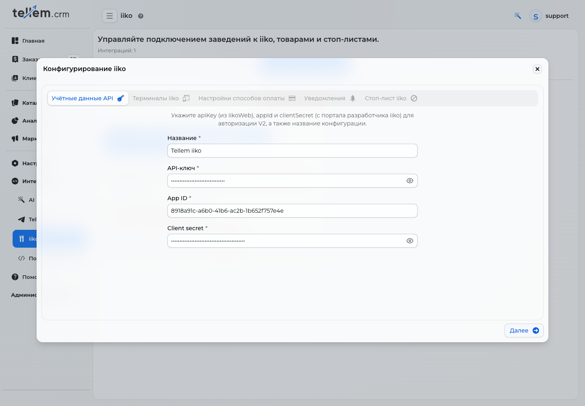Click into the App ID field
Image resolution: width=585 pixels, height=406 pixels.
(x=292, y=211)
